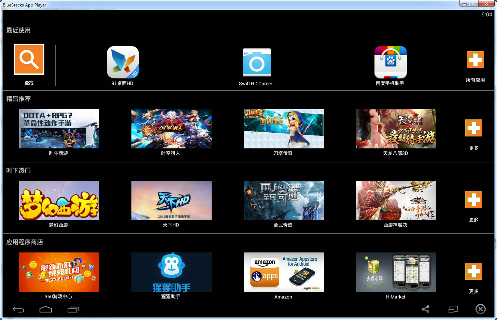The width and height of the screenshot is (497, 320).
Task: Click the 刀塔传奇 caption text
Action: [x=283, y=153]
